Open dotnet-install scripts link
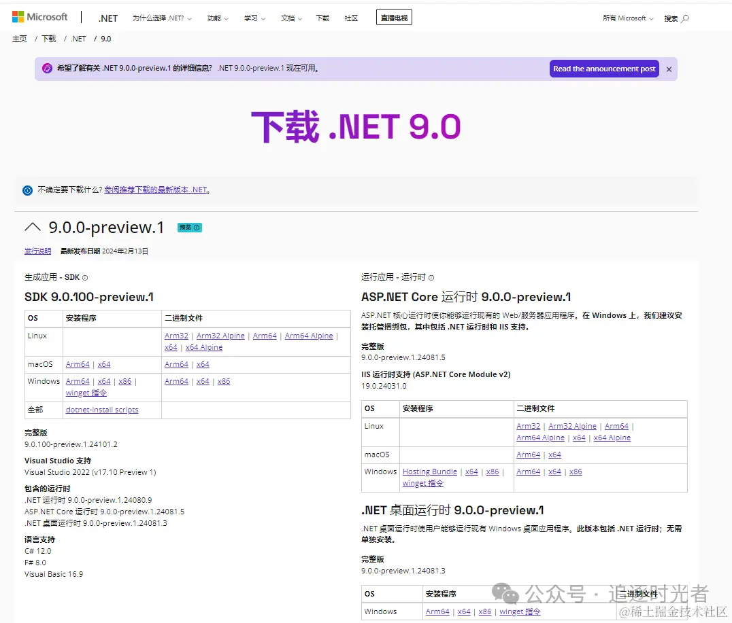This screenshot has width=732, height=623. point(102,410)
